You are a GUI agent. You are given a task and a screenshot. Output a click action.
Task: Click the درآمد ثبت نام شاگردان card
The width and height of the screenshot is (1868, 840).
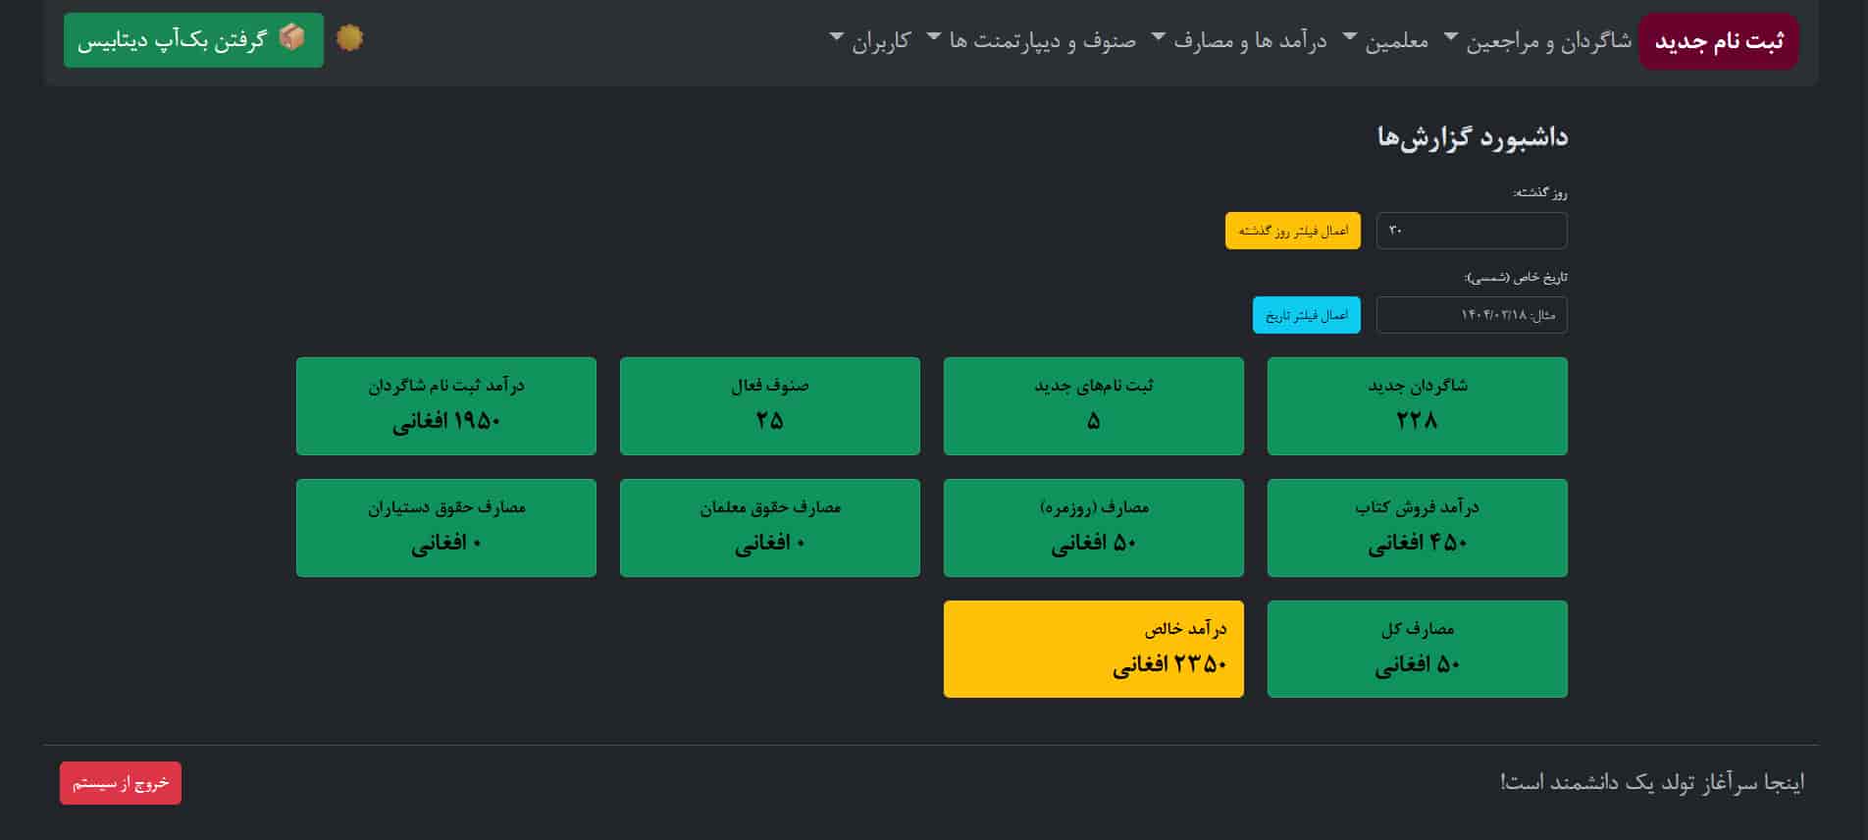pyautogui.click(x=446, y=406)
